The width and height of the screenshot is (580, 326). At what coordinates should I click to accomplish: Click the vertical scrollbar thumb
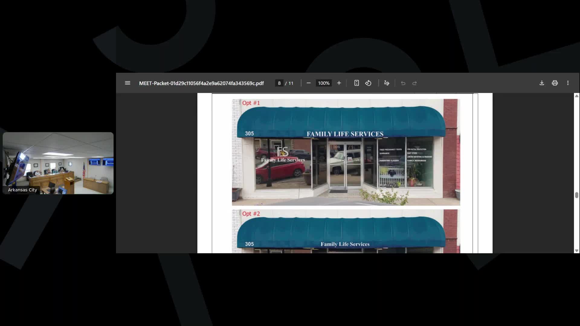tap(577, 195)
